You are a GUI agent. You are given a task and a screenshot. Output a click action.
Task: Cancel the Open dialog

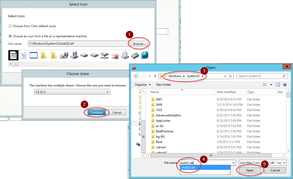pyautogui.click(x=275, y=170)
